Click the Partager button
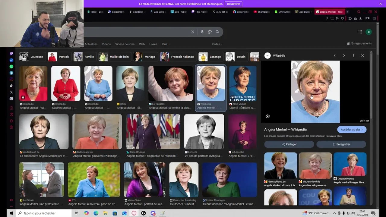 pyautogui.click(x=289, y=144)
